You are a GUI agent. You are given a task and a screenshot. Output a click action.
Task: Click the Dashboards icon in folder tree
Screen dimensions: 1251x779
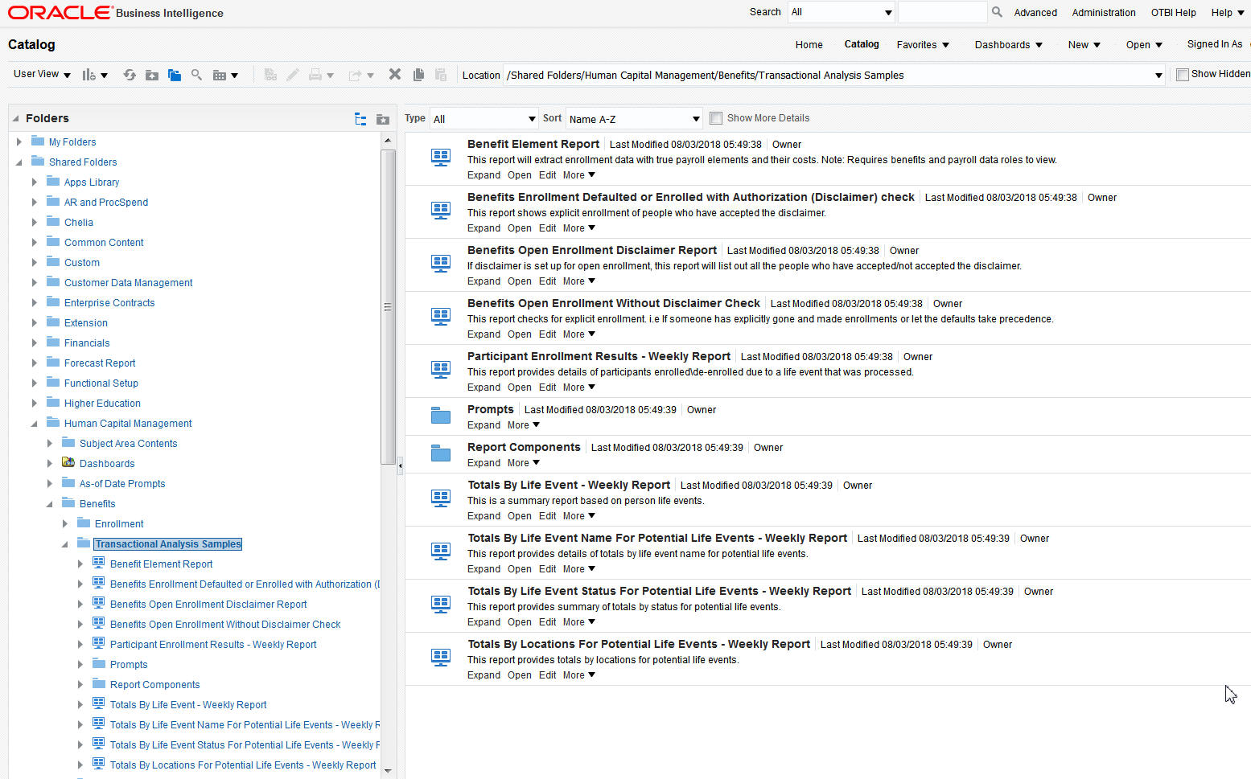tap(68, 463)
